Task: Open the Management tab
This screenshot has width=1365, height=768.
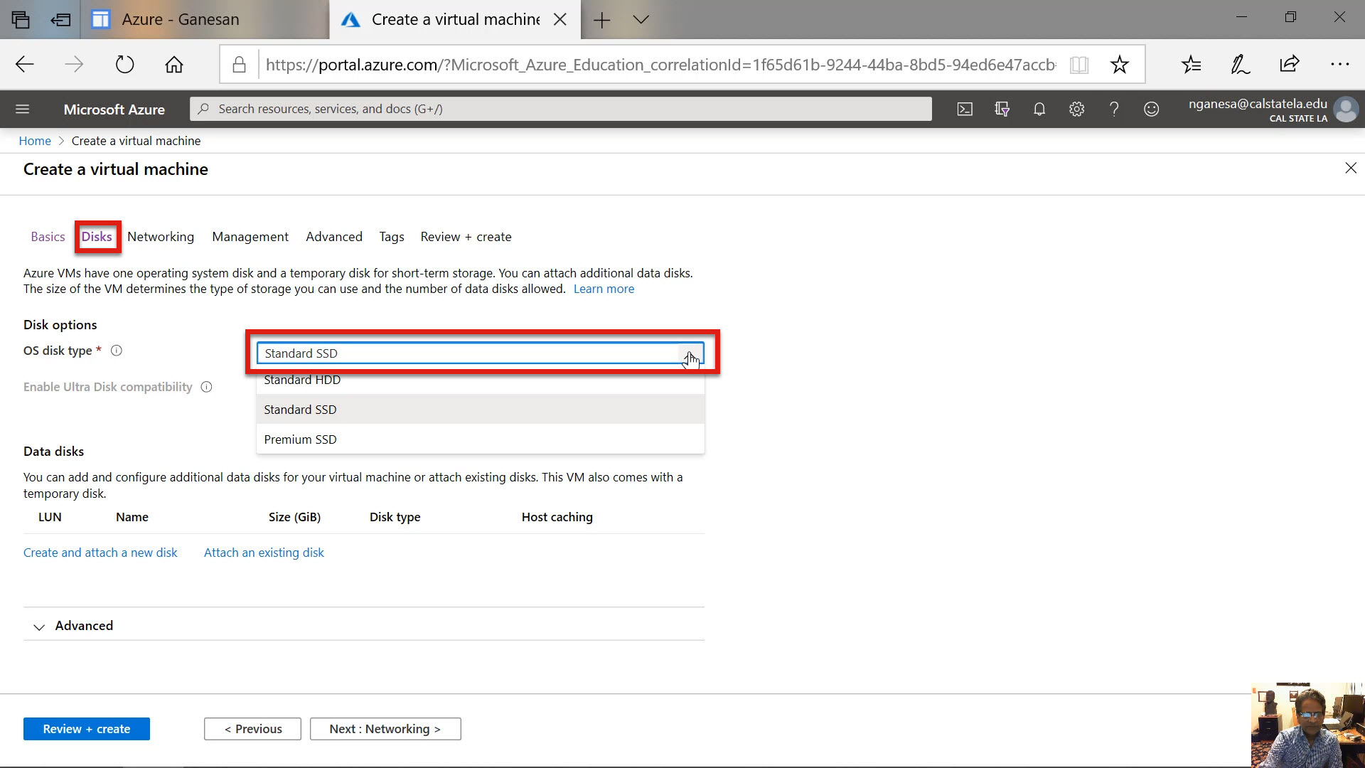Action: [250, 237]
